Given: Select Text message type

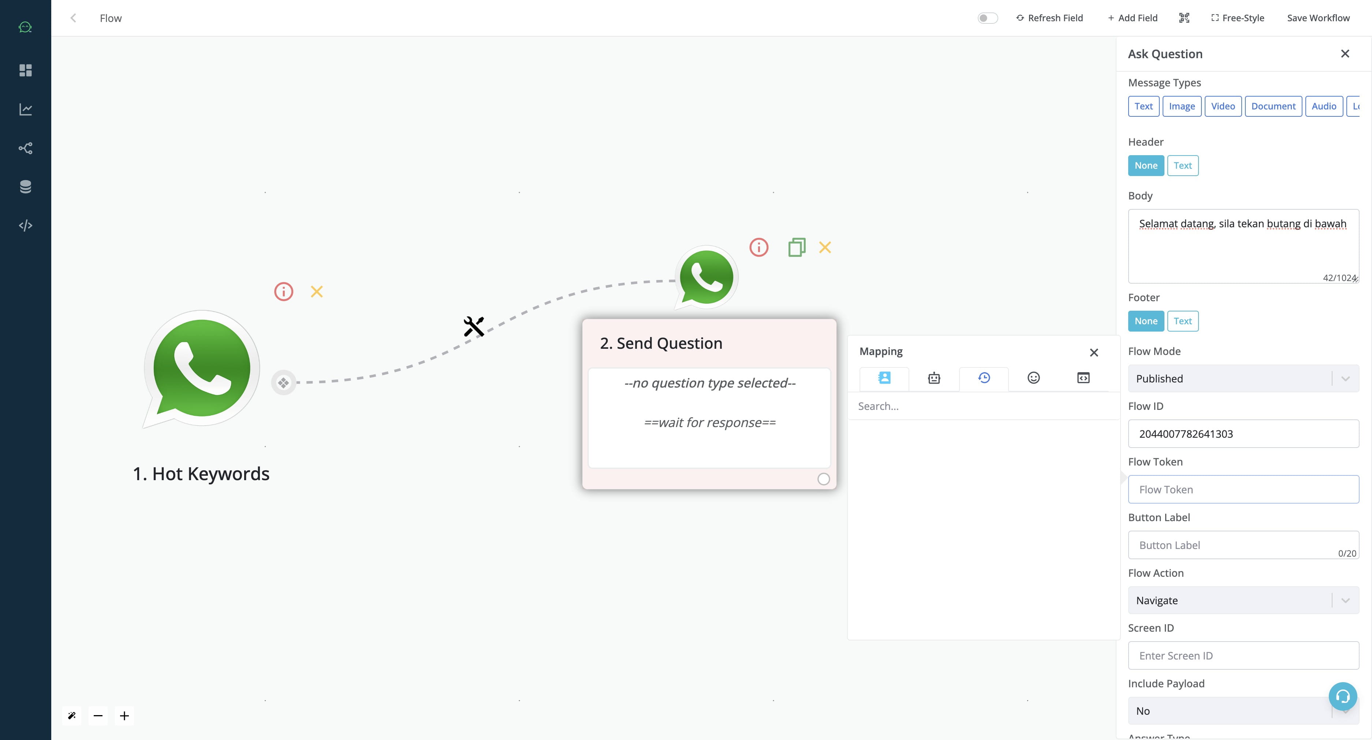Looking at the screenshot, I should (x=1144, y=106).
